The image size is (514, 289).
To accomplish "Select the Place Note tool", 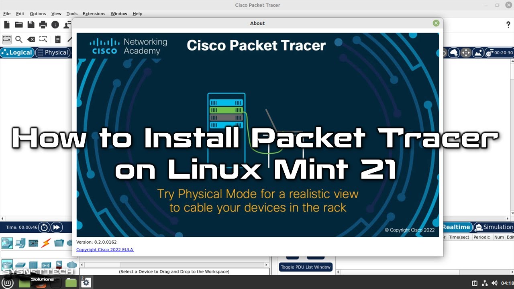I will 58,39.
